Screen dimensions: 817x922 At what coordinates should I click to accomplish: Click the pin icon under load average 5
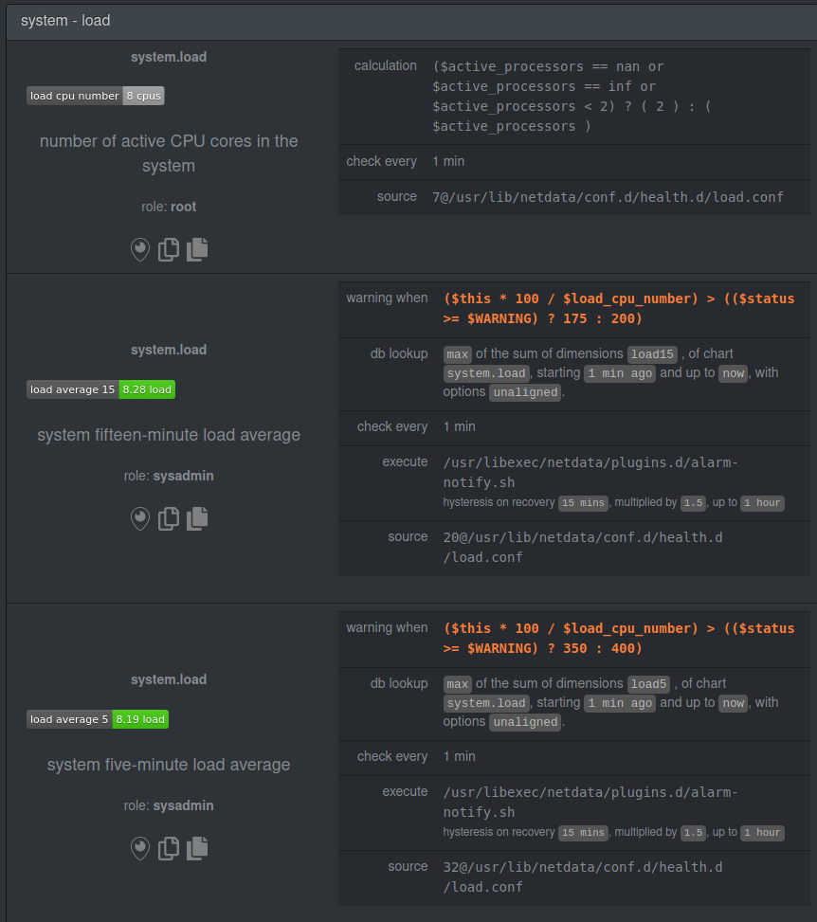coord(140,848)
